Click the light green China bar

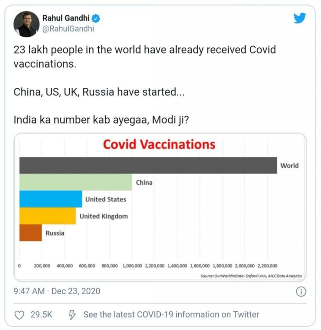click(x=76, y=182)
